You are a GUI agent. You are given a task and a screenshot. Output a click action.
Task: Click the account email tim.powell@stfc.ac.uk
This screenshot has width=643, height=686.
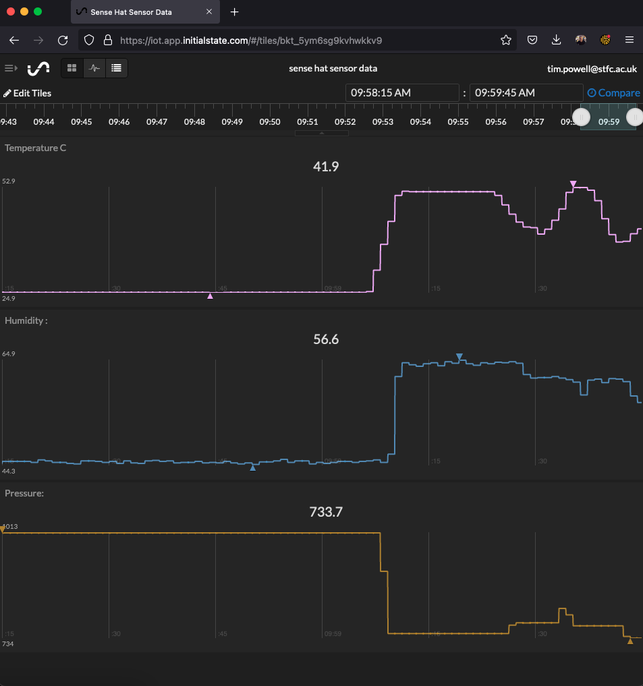[592, 69]
